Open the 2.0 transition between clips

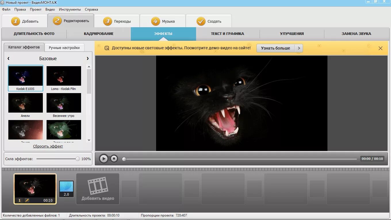[x=66, y=189]
